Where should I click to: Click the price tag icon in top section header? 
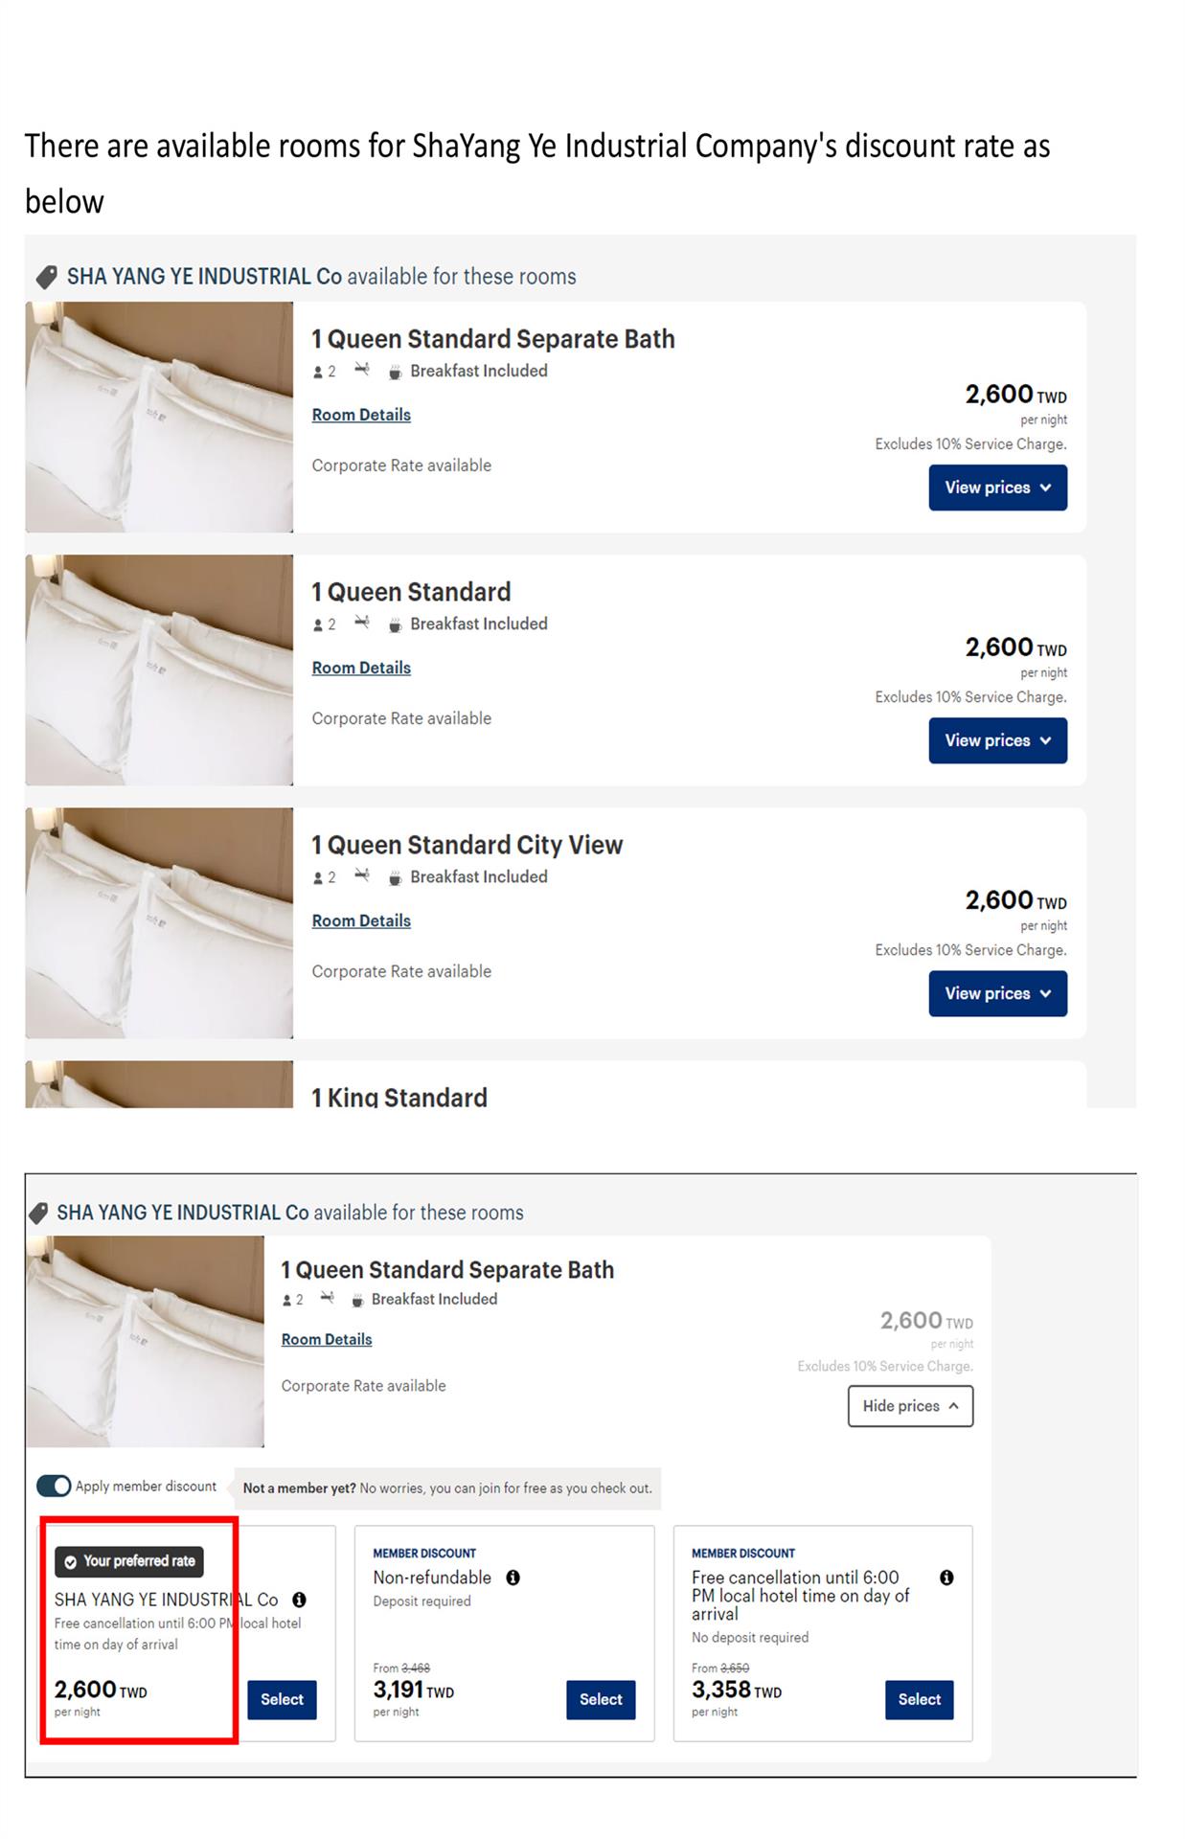(46, 277)
